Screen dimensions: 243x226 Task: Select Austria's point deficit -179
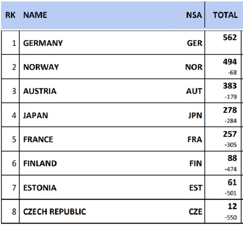230,97
